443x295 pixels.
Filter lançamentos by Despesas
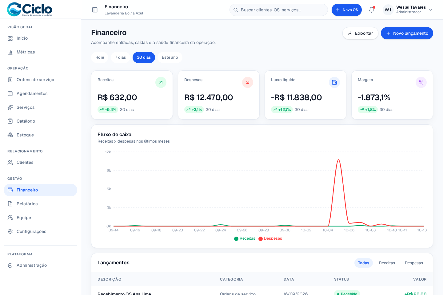pos(414,263)
